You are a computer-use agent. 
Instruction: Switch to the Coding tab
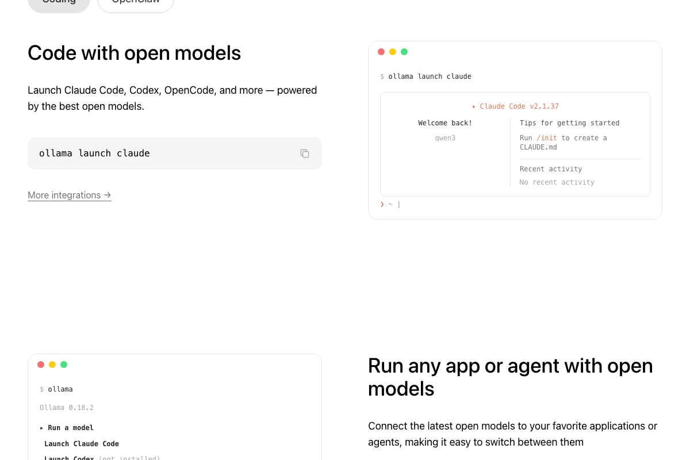[x=59, y=3]
